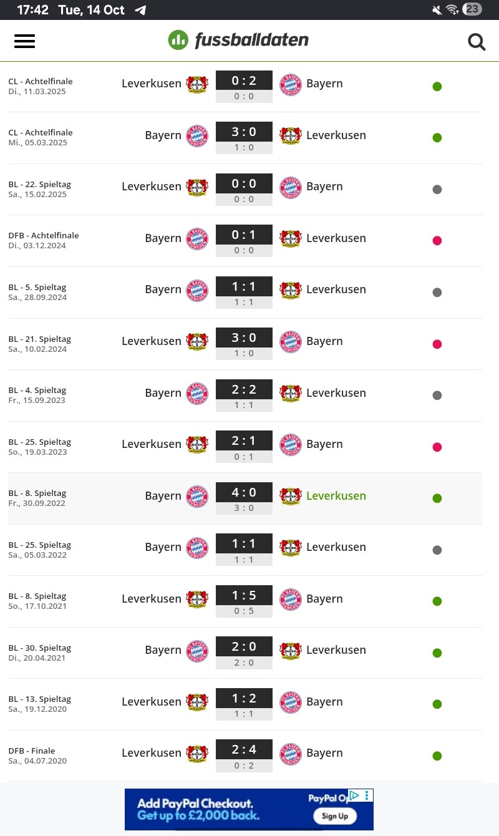Tap the grey result dot for 15.02.2025
The width and height of the screenshot is (499, 836).
pyautogui.click(x=437, y=190)
